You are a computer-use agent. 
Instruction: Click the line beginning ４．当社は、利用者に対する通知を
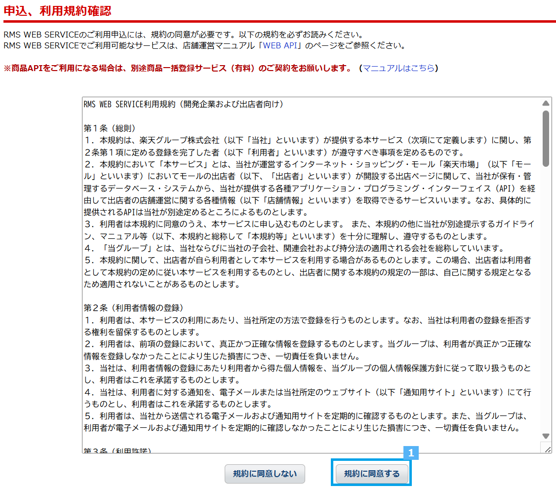click(308, 392)
